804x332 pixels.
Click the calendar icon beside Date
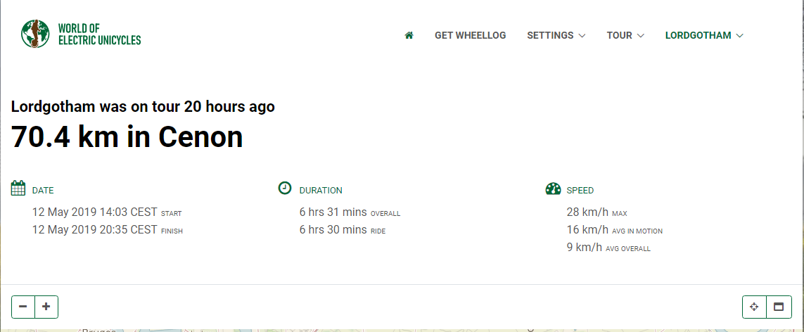click(x=18, y=188)
